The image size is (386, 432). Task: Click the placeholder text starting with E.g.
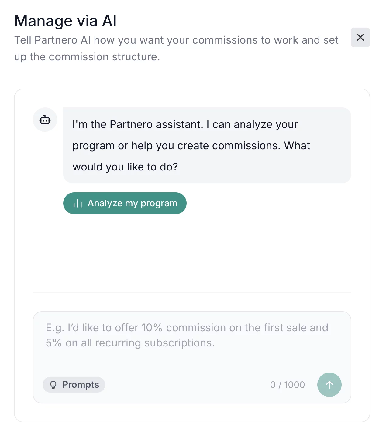(187, 328)
